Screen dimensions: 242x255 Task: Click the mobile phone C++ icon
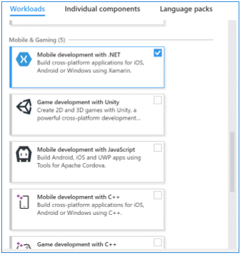tap(23, 201)
